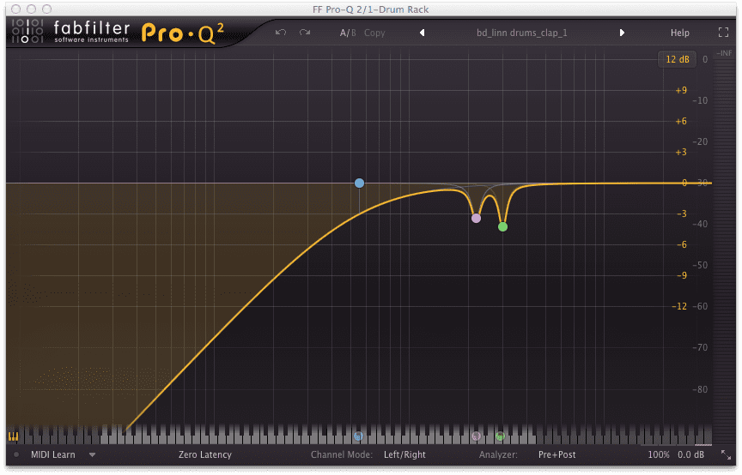Click the -12 gain scale label

[679, 306]
